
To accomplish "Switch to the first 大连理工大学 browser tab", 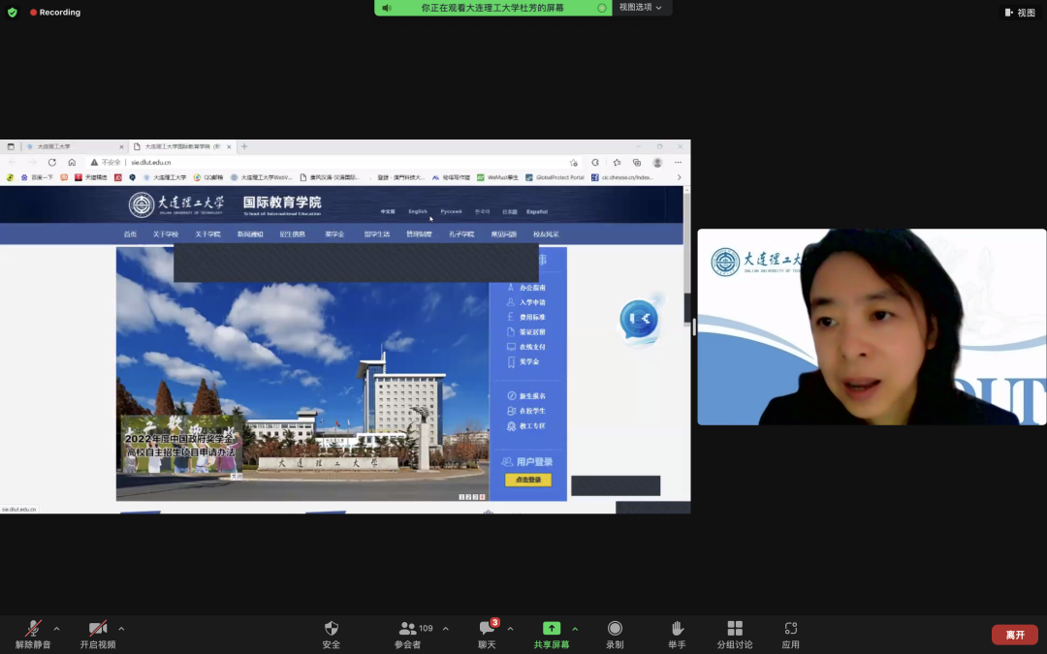I will (74, 147).
